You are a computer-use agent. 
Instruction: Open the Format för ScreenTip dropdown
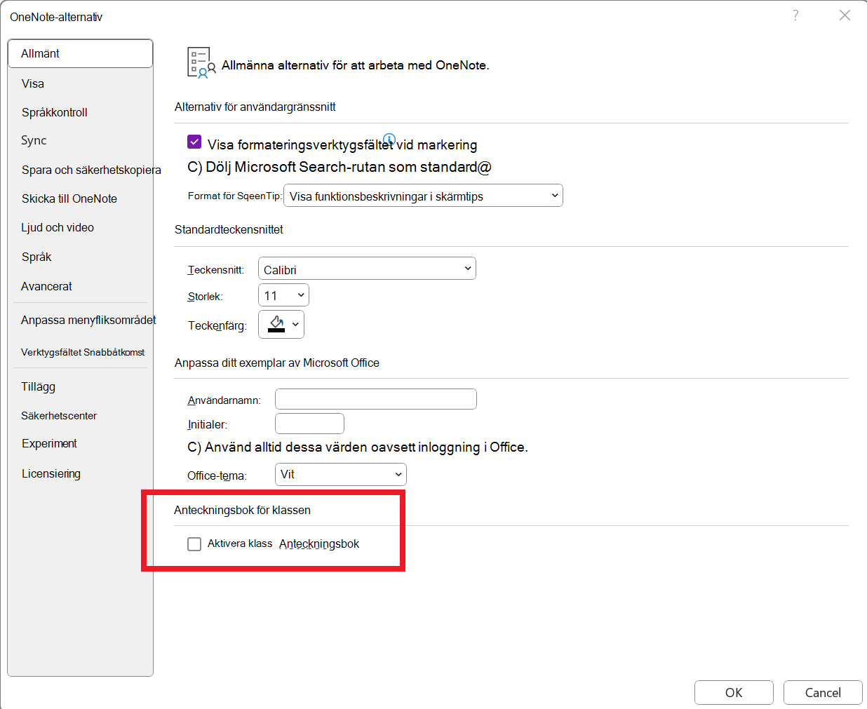point(423,196)
